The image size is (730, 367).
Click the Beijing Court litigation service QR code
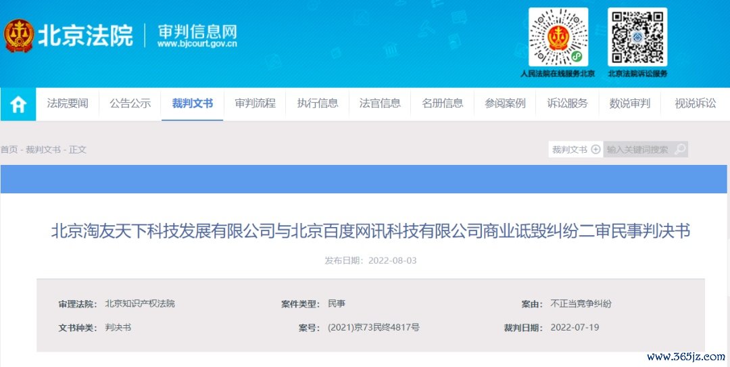(637, 37)
